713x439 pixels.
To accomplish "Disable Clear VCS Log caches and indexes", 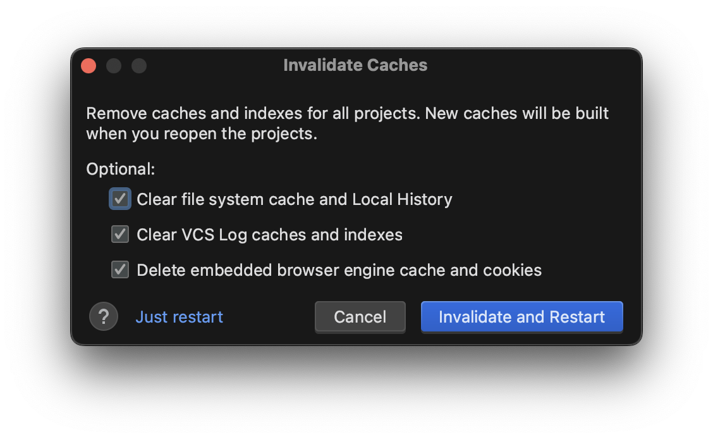I will click(x=120, y=234).
